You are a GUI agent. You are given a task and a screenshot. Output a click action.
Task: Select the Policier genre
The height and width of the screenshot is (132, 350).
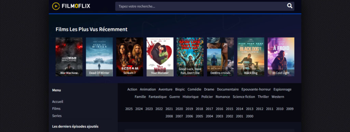tap(207, 97)
